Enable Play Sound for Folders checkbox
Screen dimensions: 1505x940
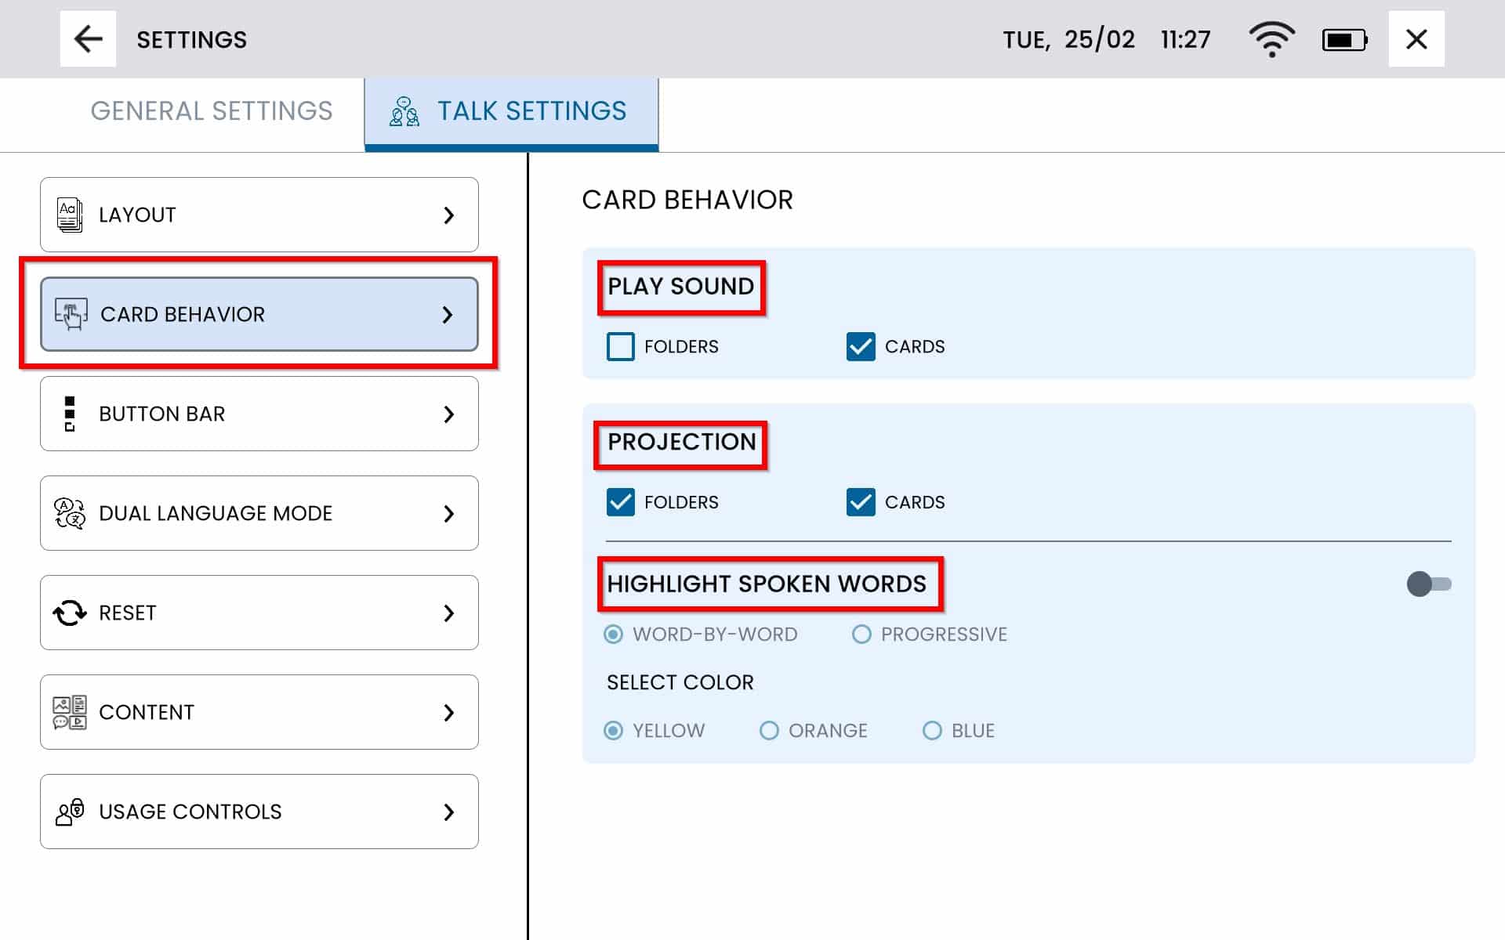tap(620, 346)
